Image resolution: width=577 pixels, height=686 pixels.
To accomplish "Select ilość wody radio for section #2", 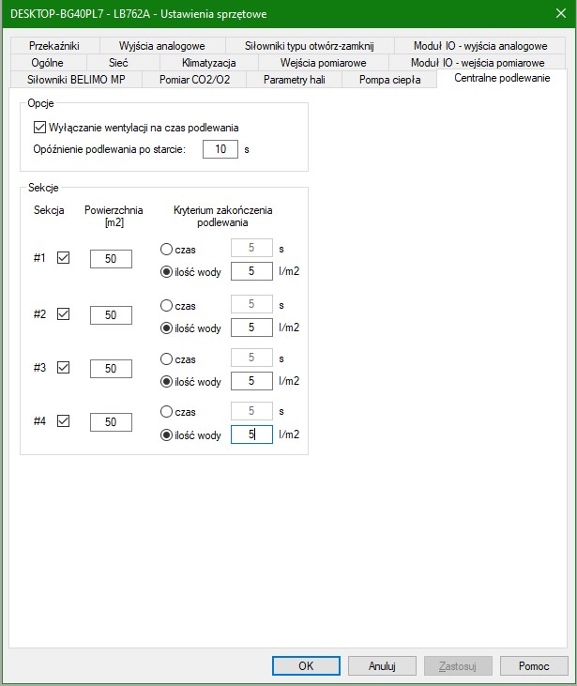I will click(166, 328).
